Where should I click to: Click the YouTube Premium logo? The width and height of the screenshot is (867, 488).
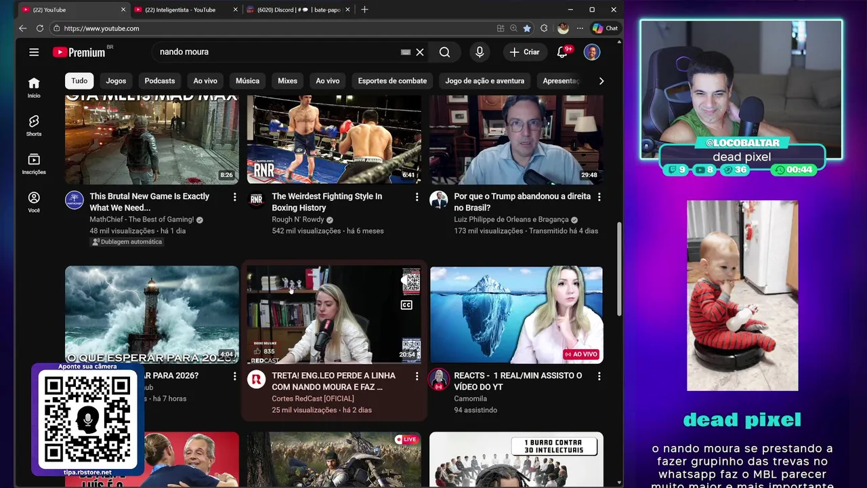[79, 52]
